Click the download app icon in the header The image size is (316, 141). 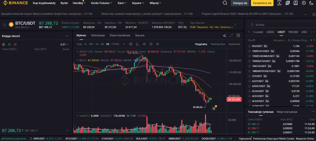(279, 3)
